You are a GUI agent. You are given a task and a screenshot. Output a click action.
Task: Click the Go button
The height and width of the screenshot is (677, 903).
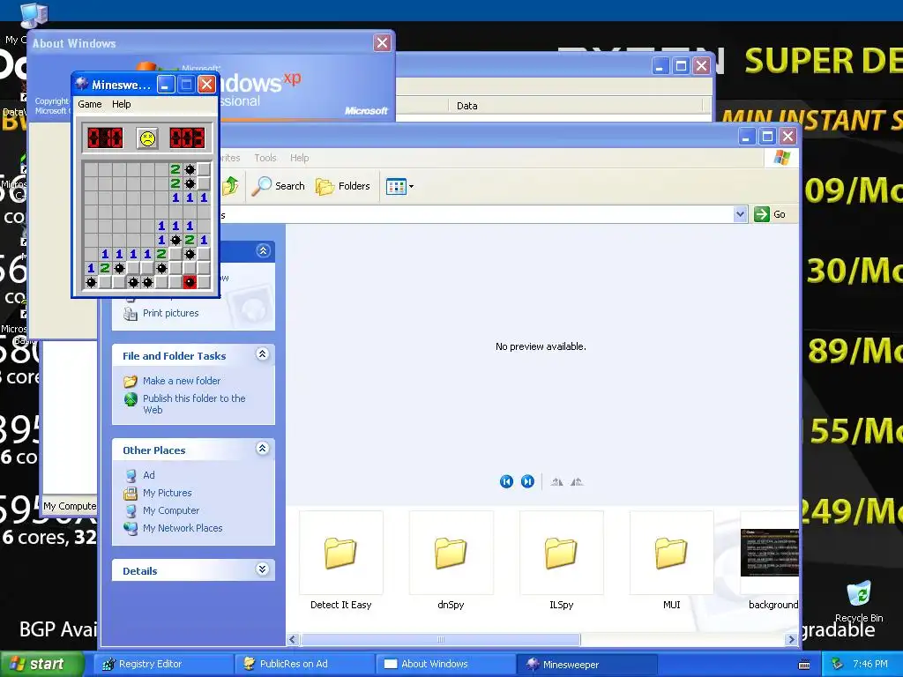[770, 214]
